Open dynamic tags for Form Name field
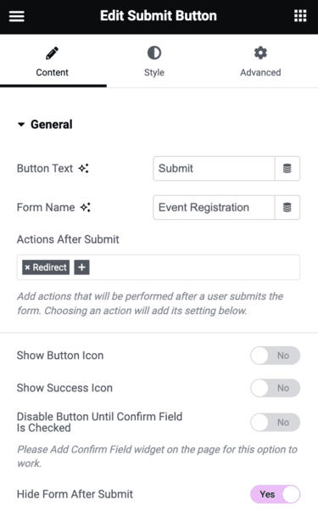The height and width of the screenshot is (517, 318). click(287, 207)
